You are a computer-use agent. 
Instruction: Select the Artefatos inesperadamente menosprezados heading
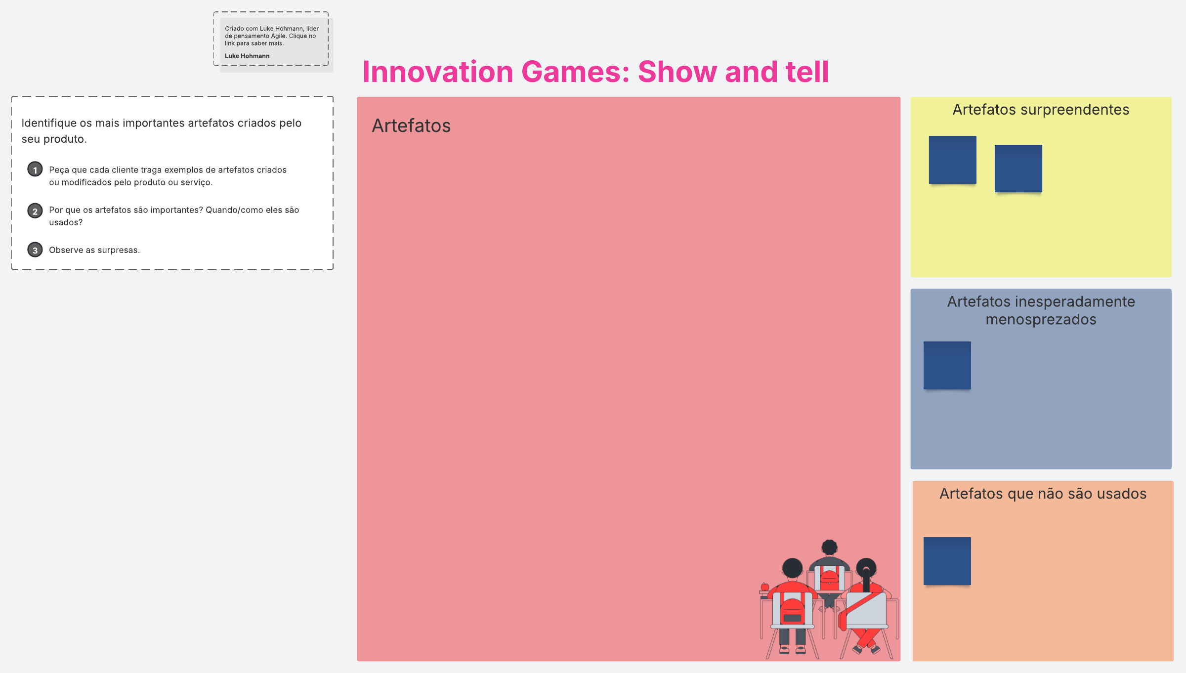(x=1041, y=310)
